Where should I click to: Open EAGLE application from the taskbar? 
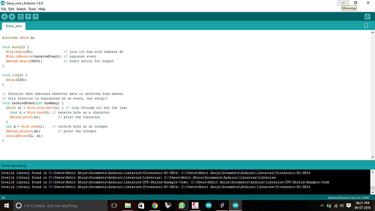click(x=195, y=205)
